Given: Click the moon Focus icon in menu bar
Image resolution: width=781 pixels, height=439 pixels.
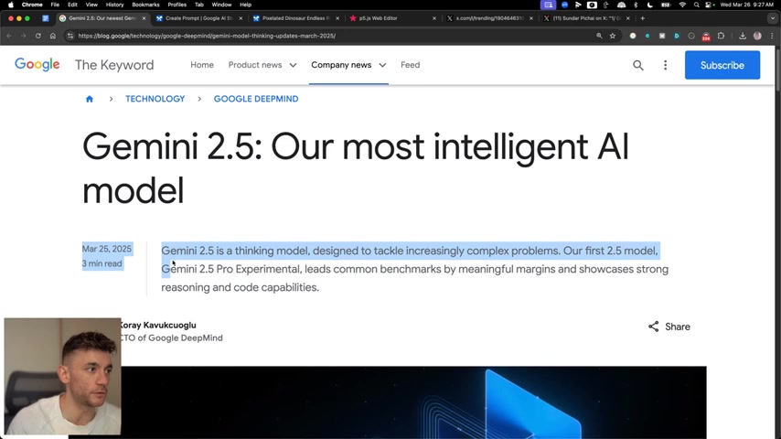Looking at the screenshot, I should pos(650,5).
